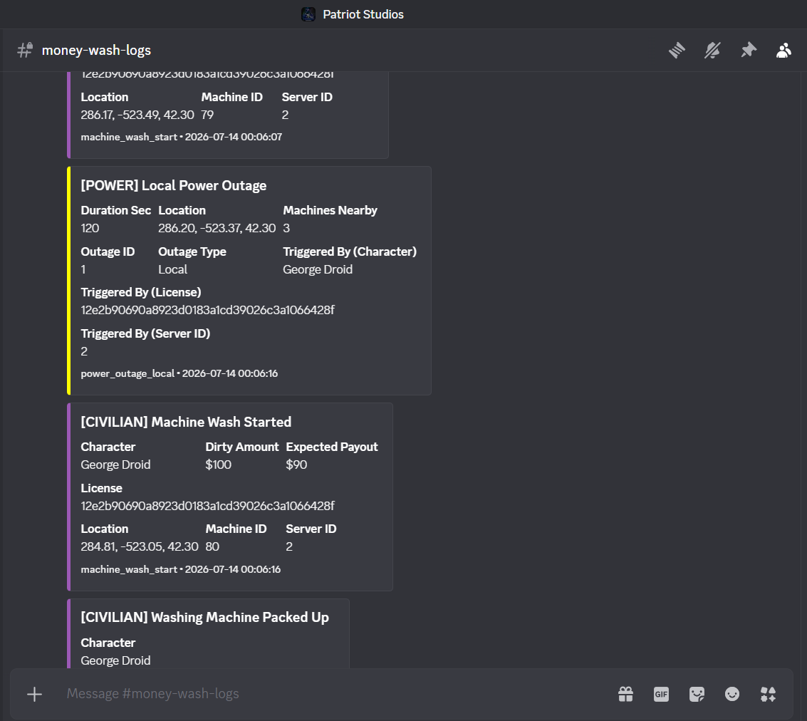Open pinned messages pin icon

[749, 51]
